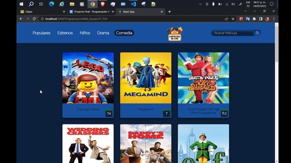Search movies with the magnifier button
Viewport: 291px width, 163px height.
pos(257,33)
